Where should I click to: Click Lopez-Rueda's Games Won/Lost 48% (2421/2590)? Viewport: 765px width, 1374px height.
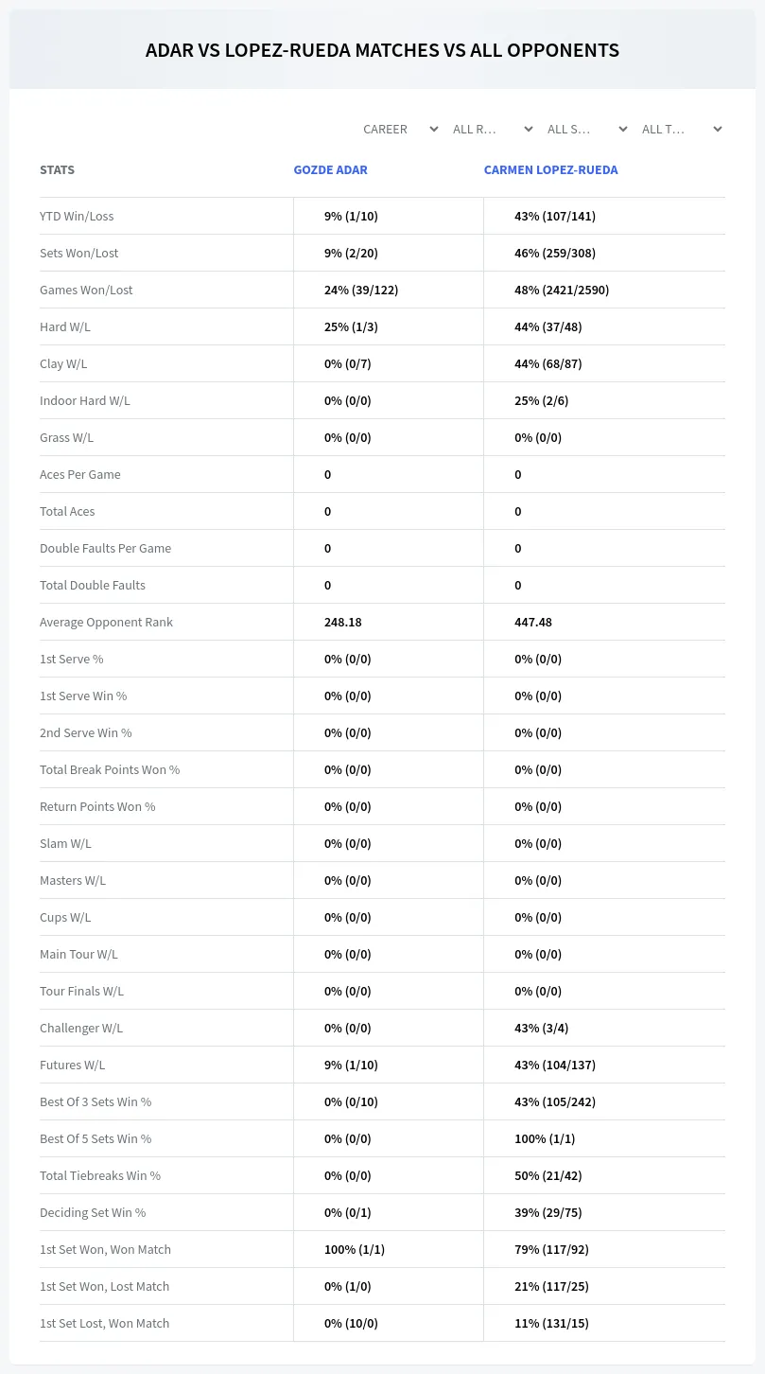562,290
